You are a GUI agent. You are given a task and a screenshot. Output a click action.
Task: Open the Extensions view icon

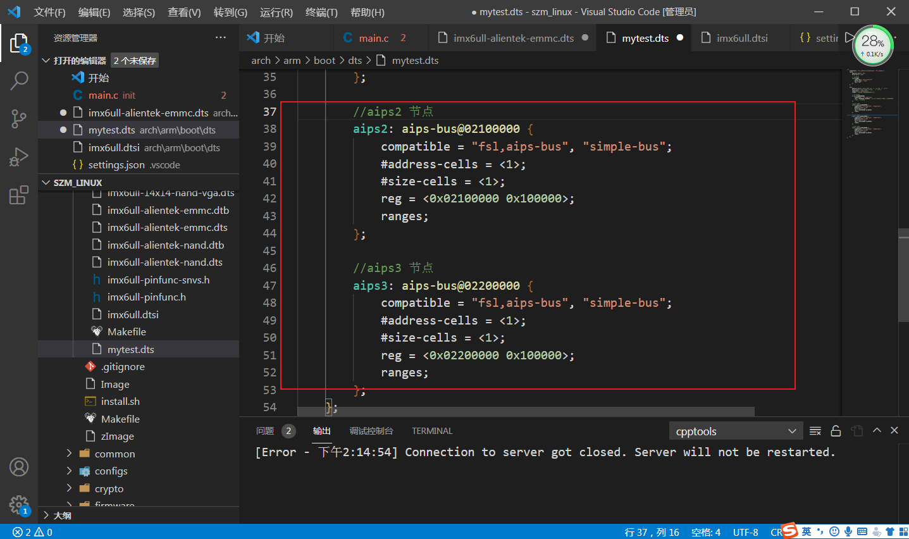click(x=19, y=194)
